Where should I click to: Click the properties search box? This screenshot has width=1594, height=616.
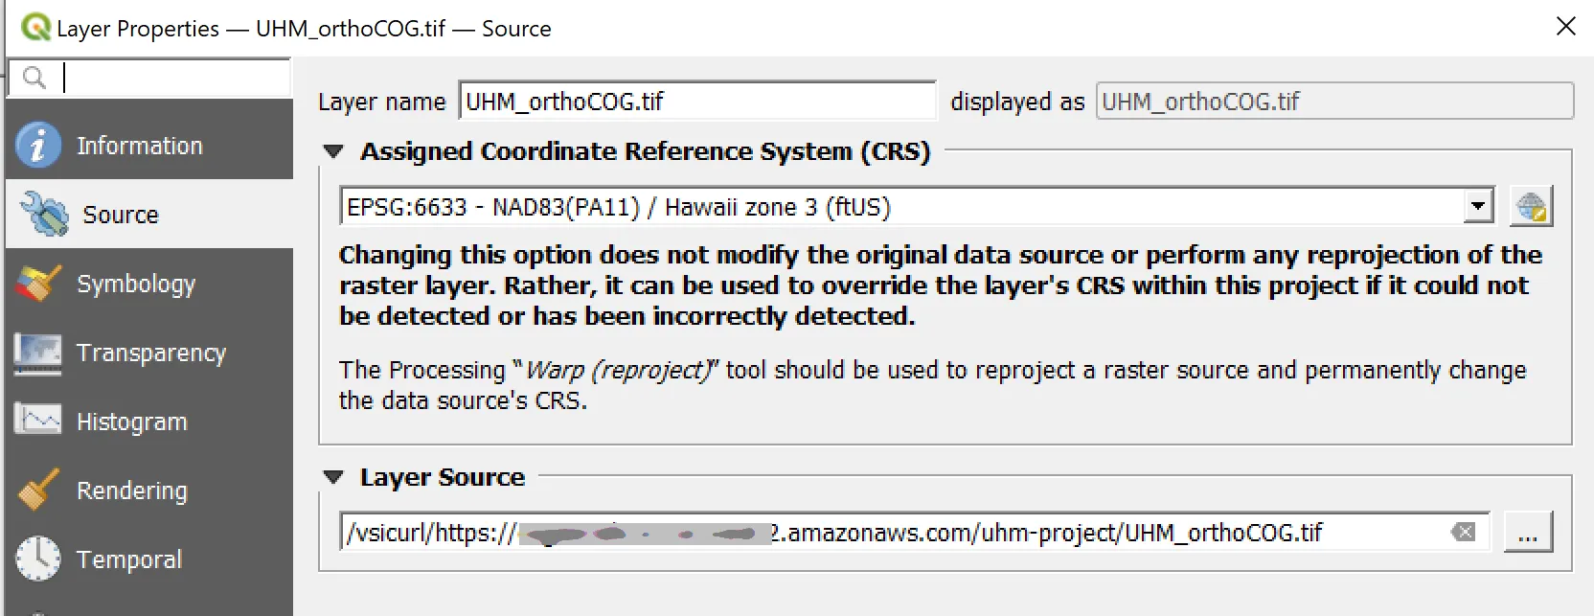[149, 78]
